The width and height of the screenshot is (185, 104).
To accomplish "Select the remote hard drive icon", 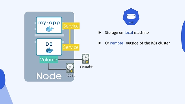I will [x=86, y=59].
